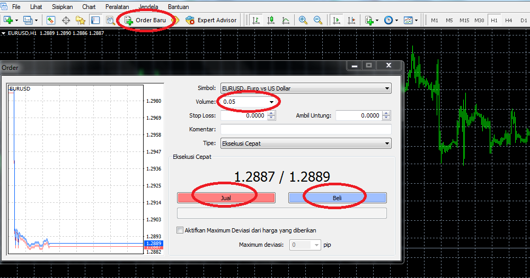Image resolution: width=530 pixels, height=278 pixels.
Task: Adjust the Ambil Untung spinner arrows
Action: [386, 115]
